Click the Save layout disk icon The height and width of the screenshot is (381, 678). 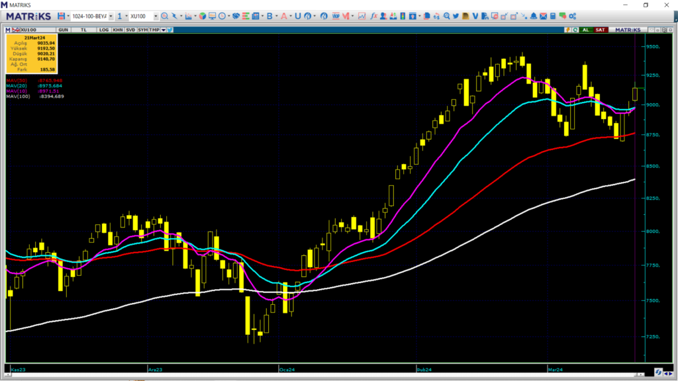(x=61, y=16)
